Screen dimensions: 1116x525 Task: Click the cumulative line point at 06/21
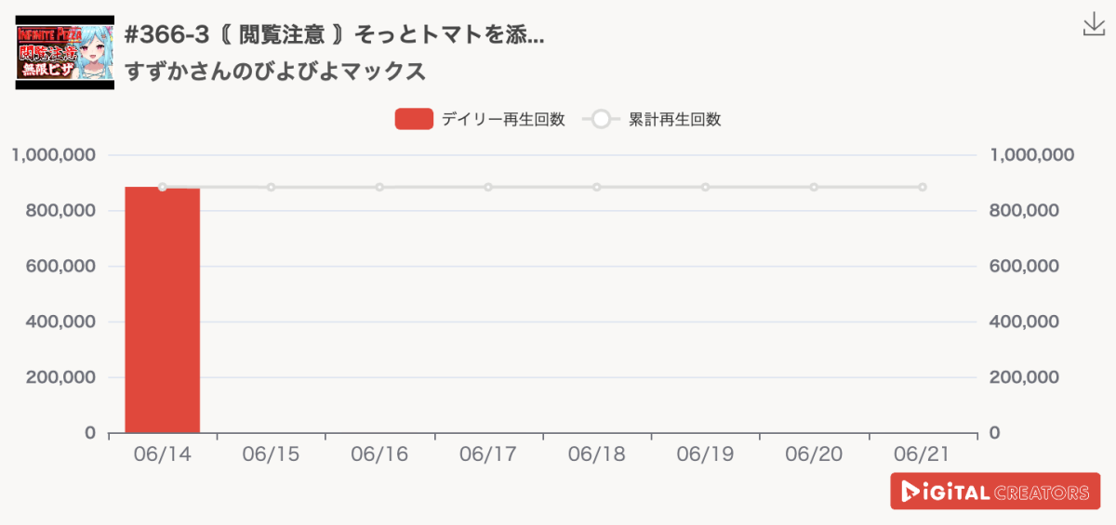(923, 187)
